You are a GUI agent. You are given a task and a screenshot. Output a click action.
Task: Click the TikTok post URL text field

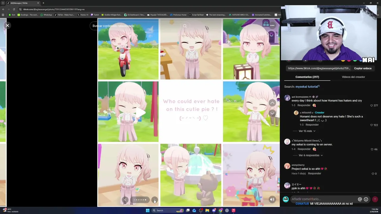319,68
